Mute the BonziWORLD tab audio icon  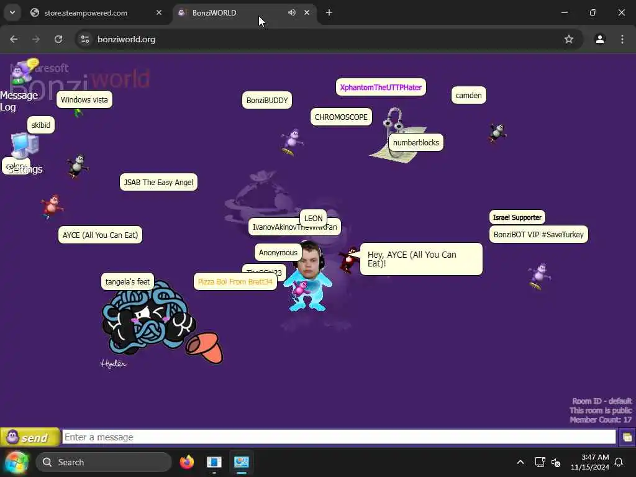[292, 12]
